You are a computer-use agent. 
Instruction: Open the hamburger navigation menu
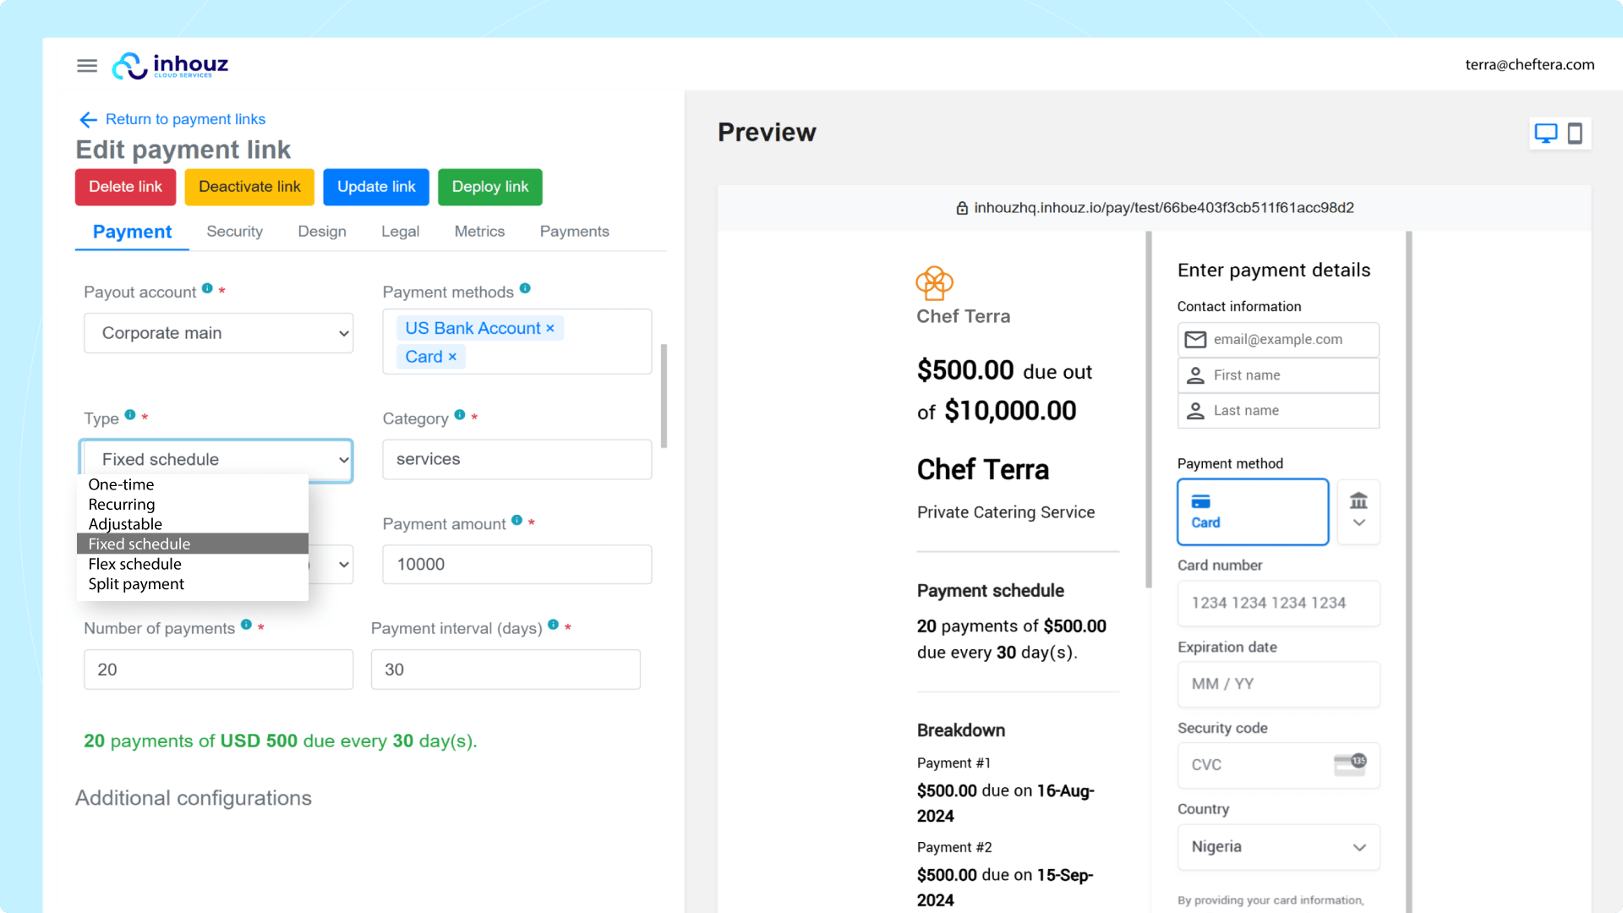point(86,65)
